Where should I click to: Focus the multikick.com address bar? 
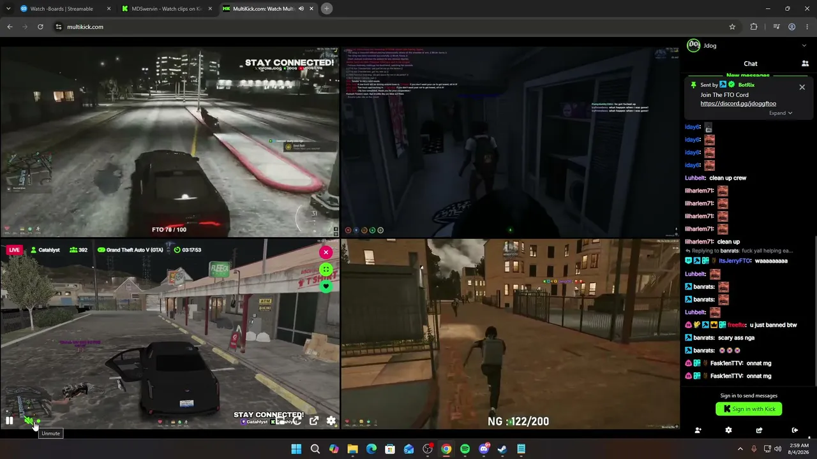(x=396, y=27)
